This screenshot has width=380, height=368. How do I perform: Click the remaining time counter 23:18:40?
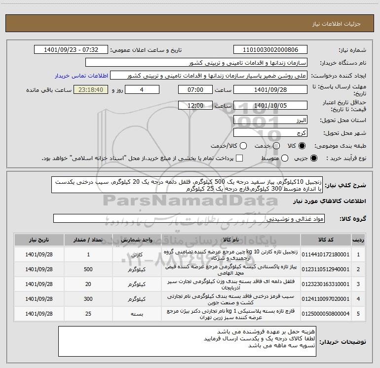91,89
